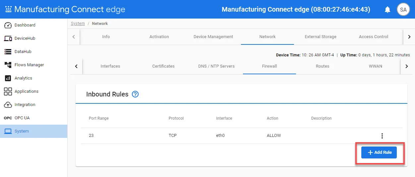Click the DataHub storage icon
Viewport: 415px width, 177px height.
(8, 52)
